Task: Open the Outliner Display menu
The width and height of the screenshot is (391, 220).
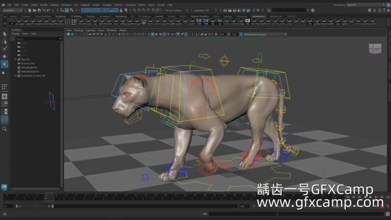Action: (x=15, y=34)
